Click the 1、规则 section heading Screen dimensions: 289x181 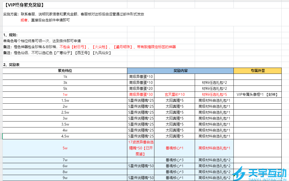point(11,35)
